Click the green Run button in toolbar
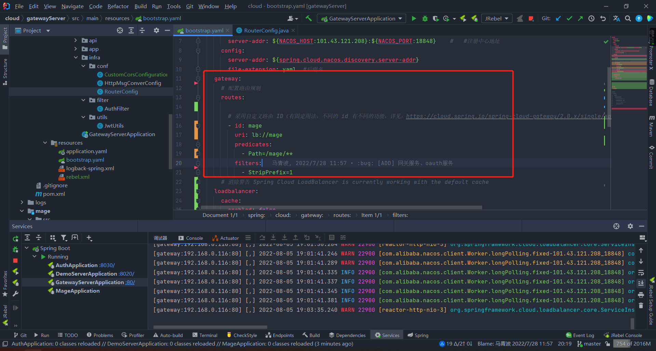This screenshot has height=351, width=656. coord(414,18)
